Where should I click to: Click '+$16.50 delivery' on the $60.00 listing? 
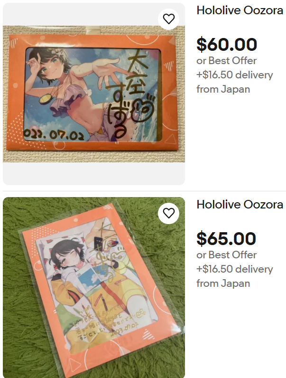(x=235, y=75)
